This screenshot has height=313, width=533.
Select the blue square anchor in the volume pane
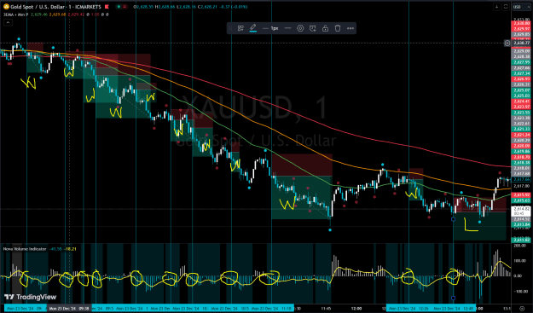click(453, 298)
